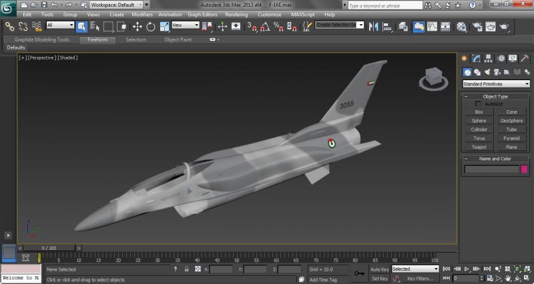Open Curve Editor from the toolbar
This screenshot has height=284, width=534.
[433, 27]
